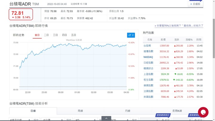Open the 恆生指數 index link
Screen dimensions: 215x121
pyautogui.click(x=148, y=80)
